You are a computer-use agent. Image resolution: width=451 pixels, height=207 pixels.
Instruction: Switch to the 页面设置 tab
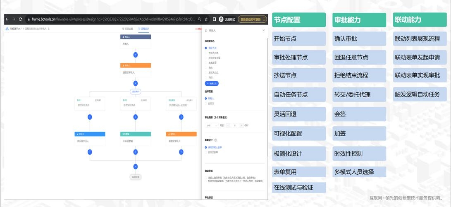pos(127,29)
